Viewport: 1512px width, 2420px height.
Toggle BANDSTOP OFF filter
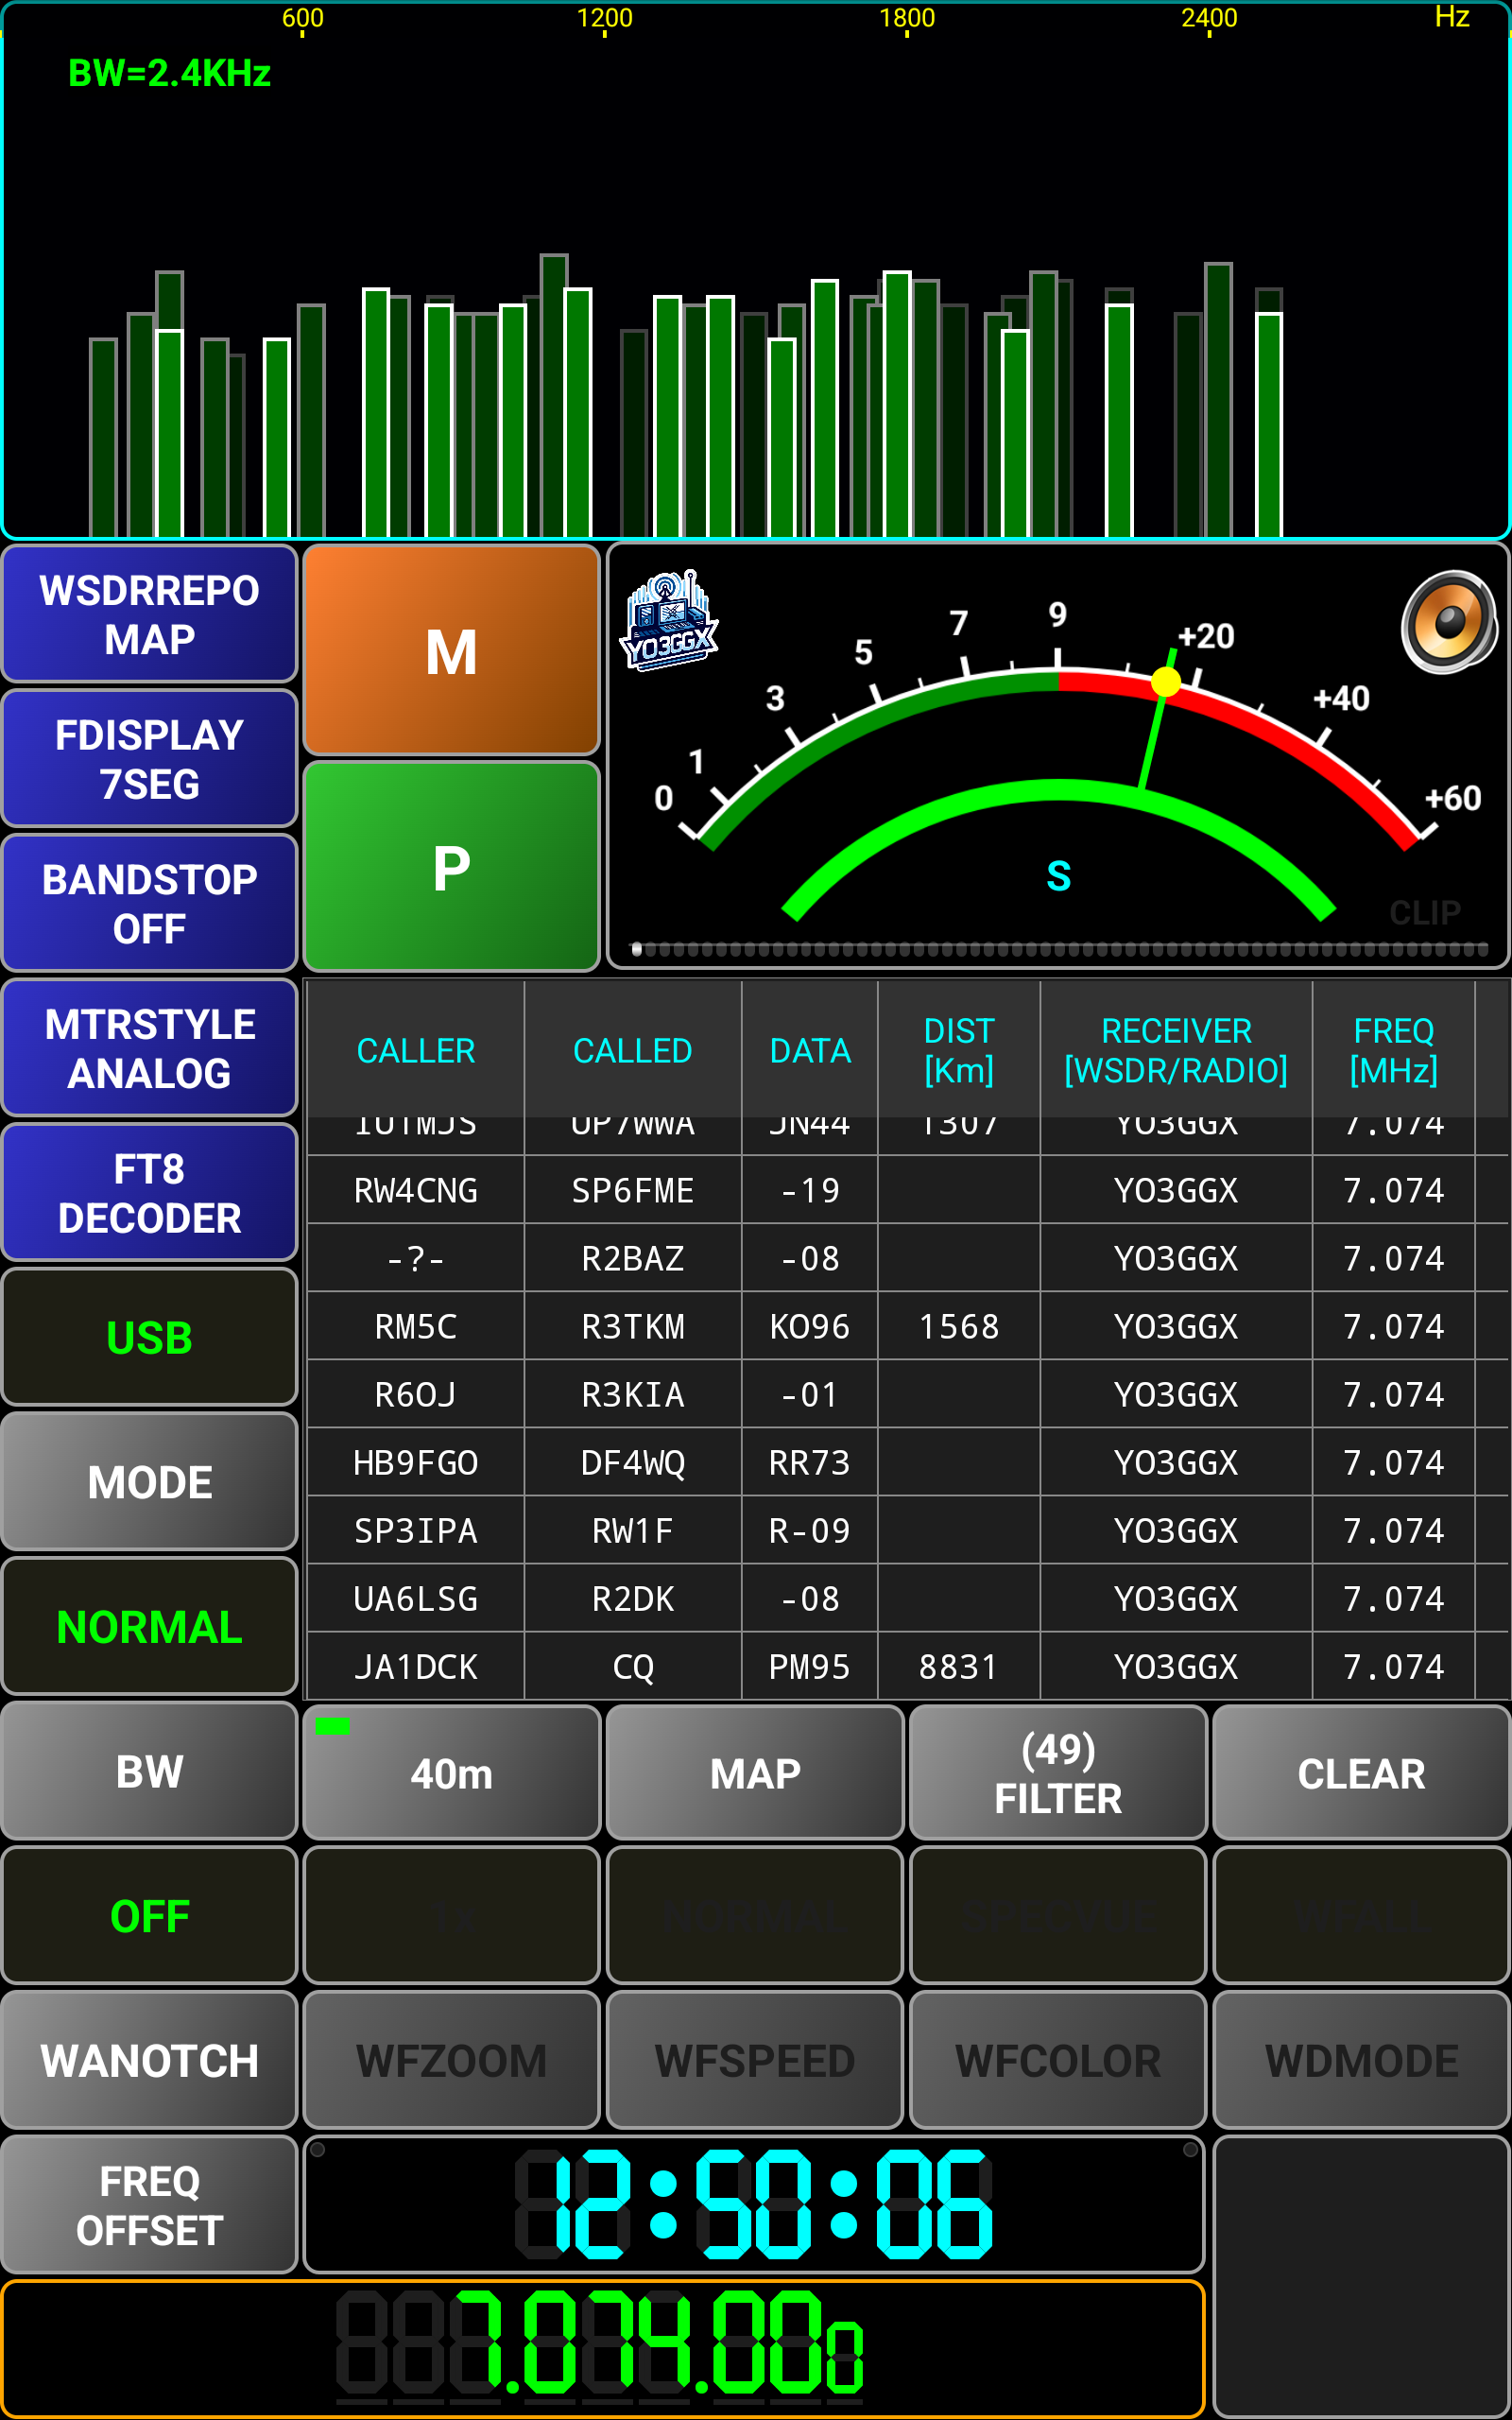pyautogui.click(x=150, y=904)
